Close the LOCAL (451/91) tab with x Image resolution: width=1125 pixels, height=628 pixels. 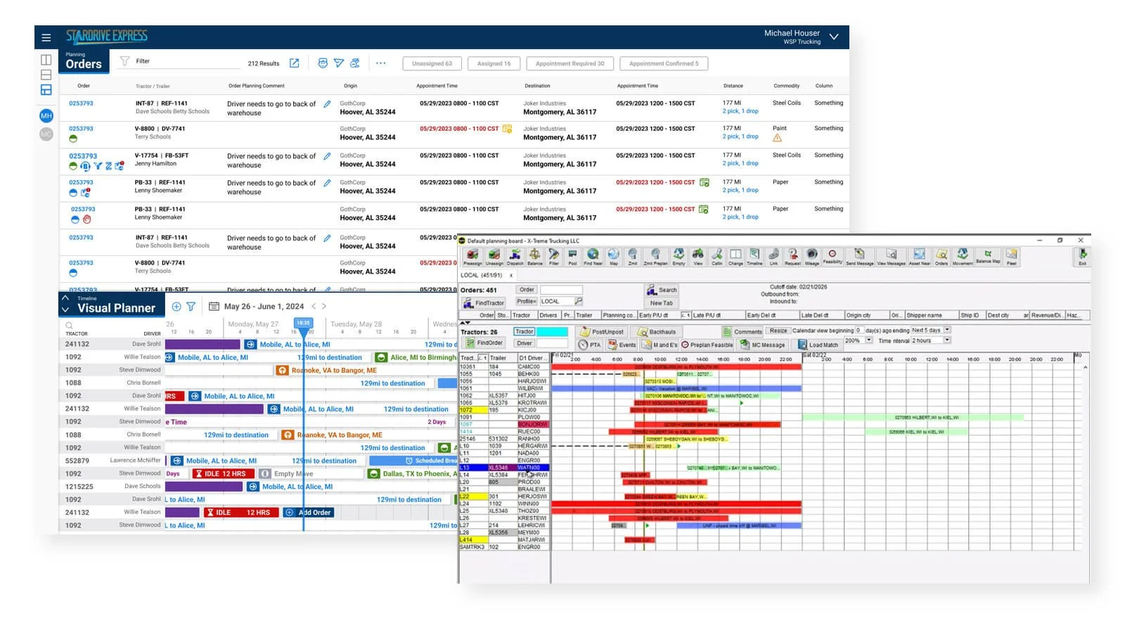click(x=511, y=275)
